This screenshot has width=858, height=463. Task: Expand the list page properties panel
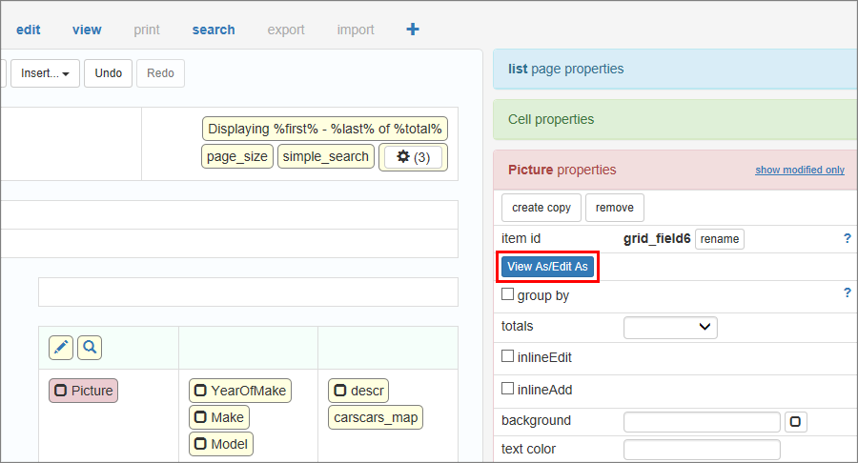click(x=566, y=69)
